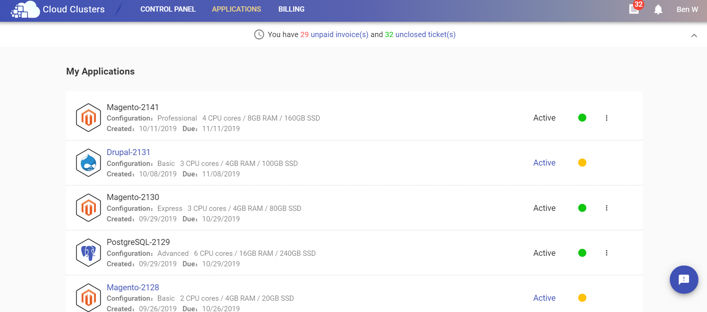Open the unpaid invoice(s) link

pos(340,34)
